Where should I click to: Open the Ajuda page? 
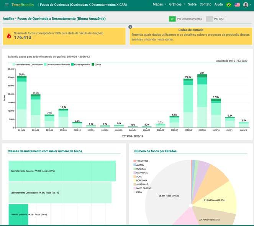[218, 4]
